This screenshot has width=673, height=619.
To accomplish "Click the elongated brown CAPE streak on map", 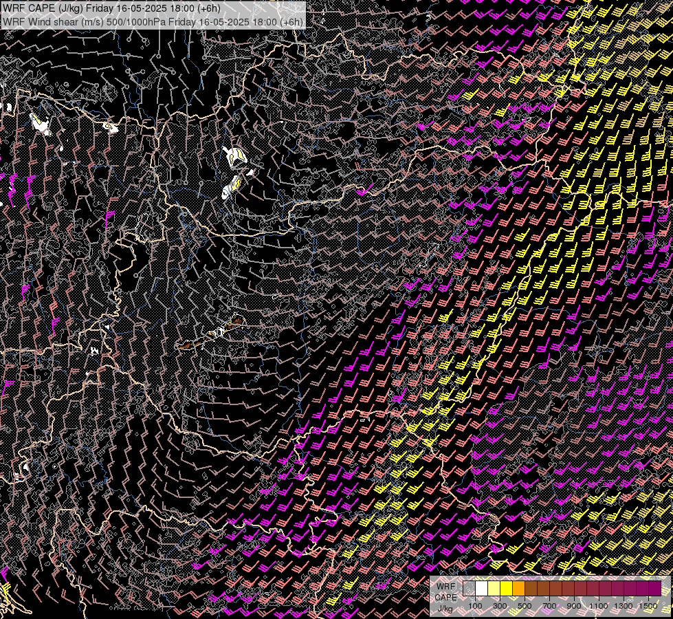I will click(x=210, y=333).
